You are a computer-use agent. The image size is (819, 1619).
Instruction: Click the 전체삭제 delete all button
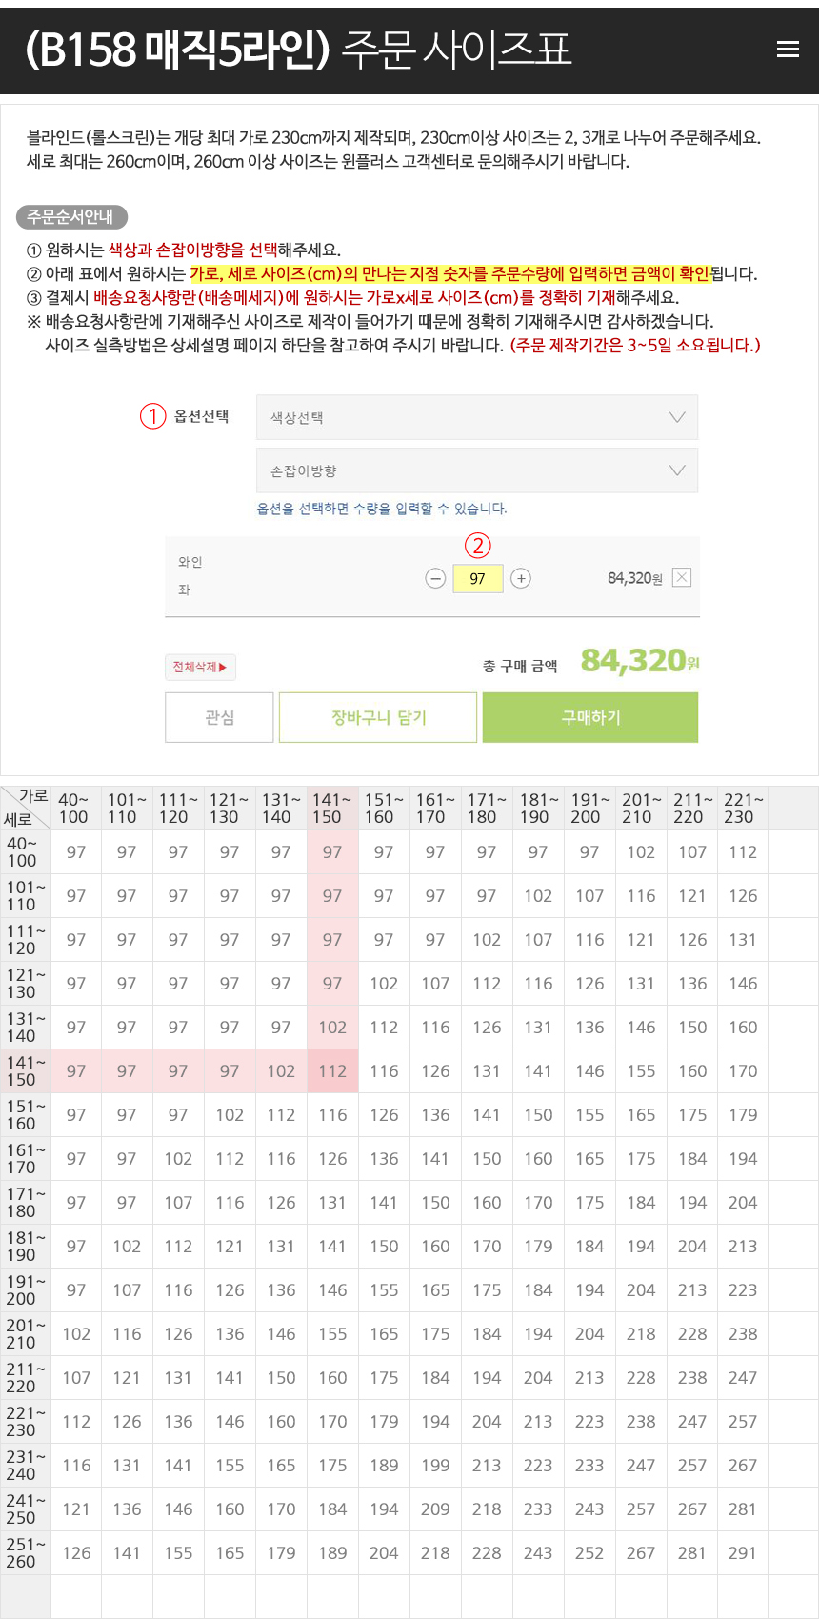[x=200, y=667]
